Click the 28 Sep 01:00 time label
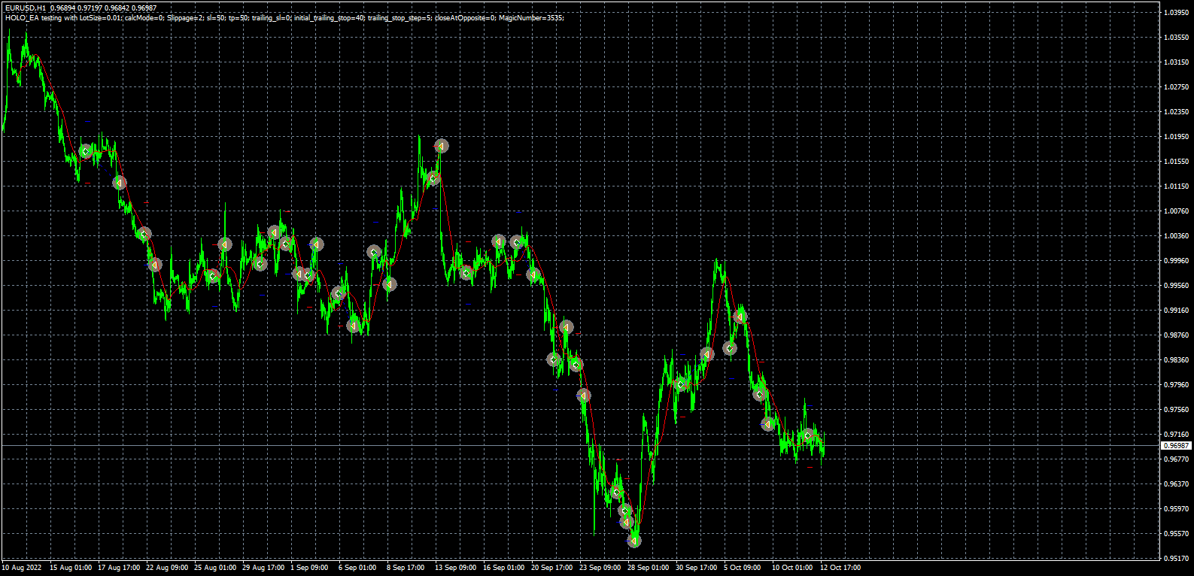 pyautogui.click(x=649, y=568)
